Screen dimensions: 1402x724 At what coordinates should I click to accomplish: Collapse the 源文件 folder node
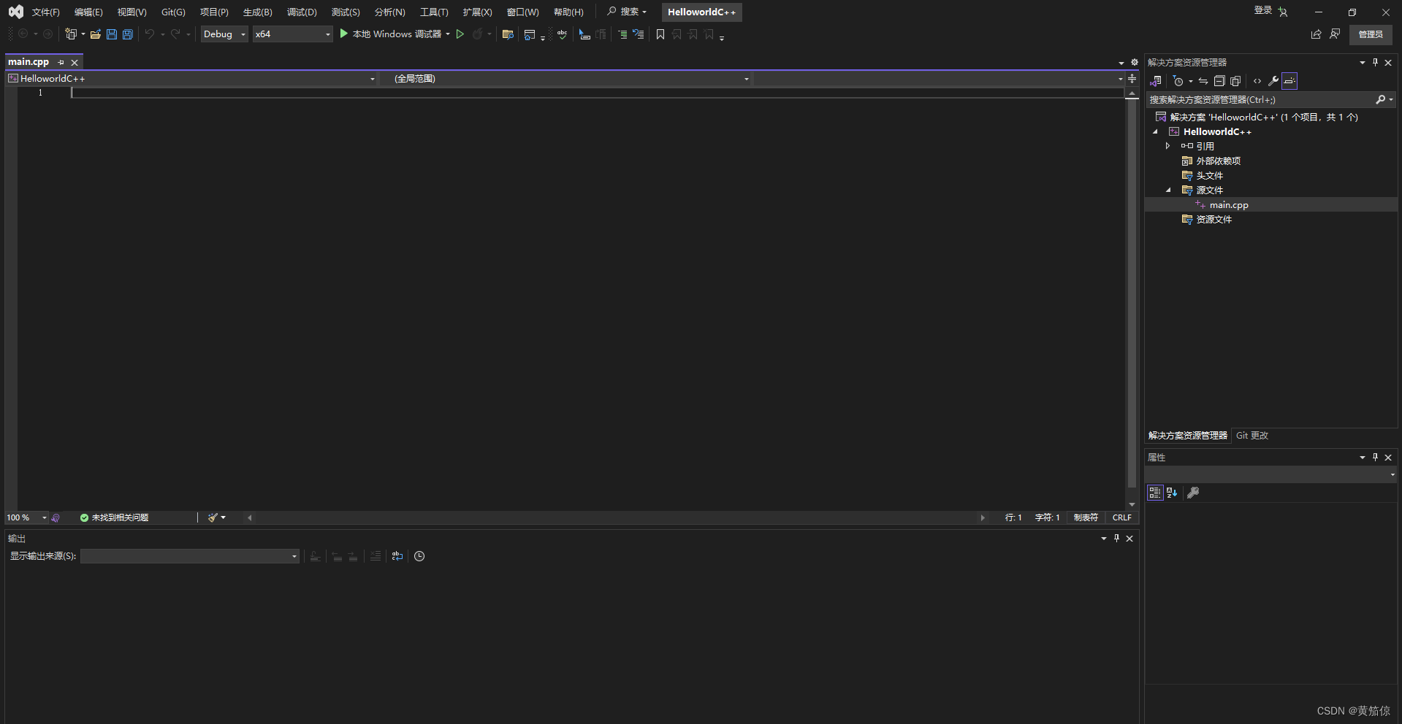point(1167,190)
